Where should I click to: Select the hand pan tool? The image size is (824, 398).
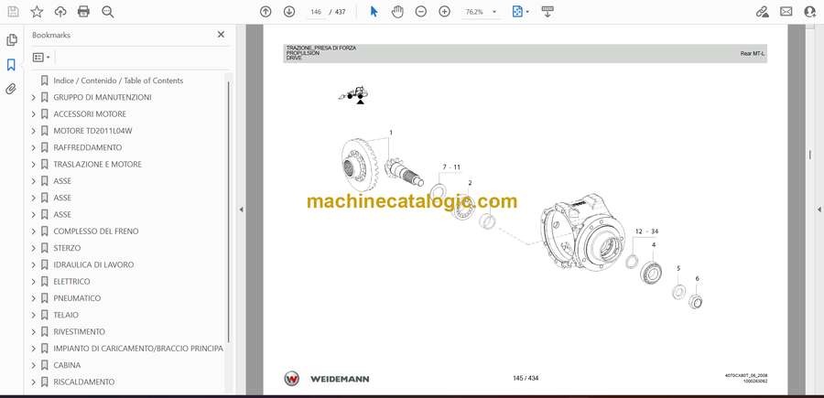pos(397,12)
